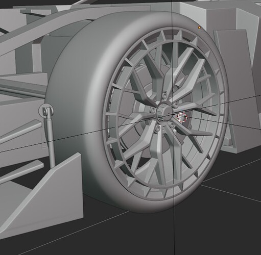The height and width of the screenshot is (255, 261).
Task: Select the suspension rod eyelet joint
Action: (x=46, y=111)
